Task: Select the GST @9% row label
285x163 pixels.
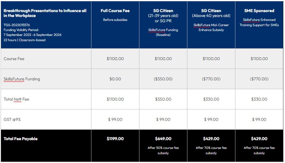Action: (12, 120)
